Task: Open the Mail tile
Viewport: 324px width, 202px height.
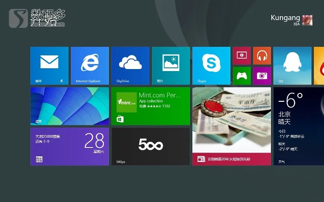Action: click(49, 66)
